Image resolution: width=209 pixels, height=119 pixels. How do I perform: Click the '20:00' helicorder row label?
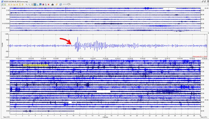(8, 111)
